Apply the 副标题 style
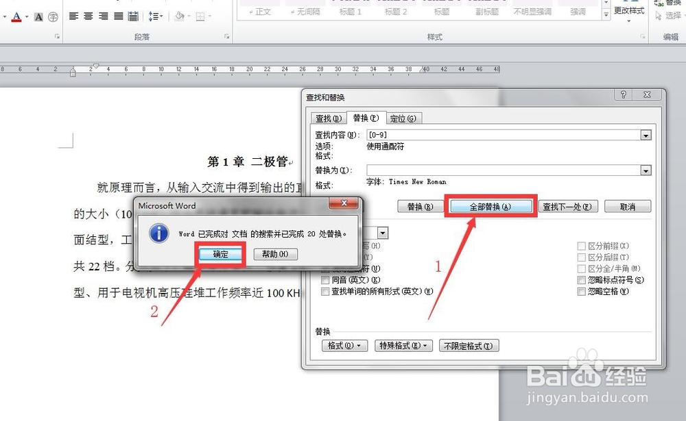686x421 pixels. [x=487, y=12]
